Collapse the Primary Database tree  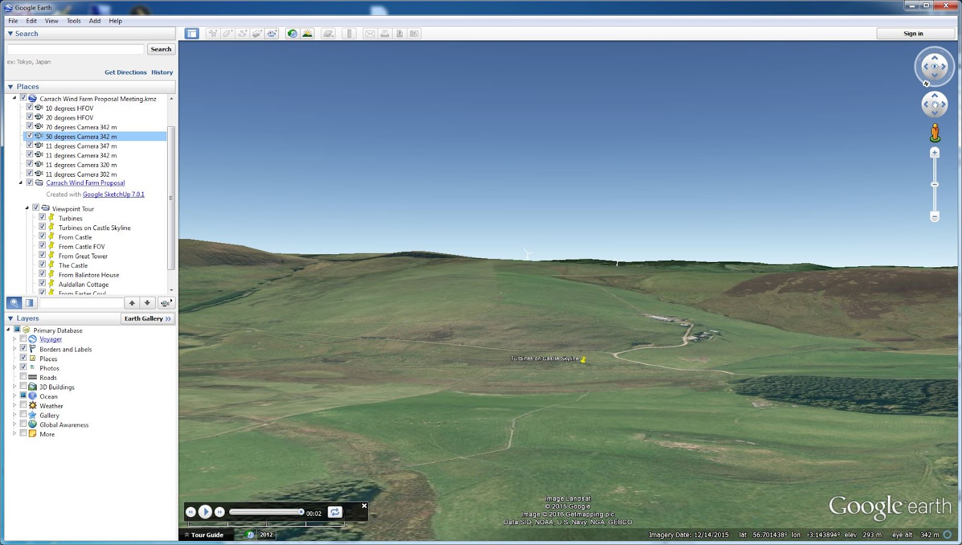tap(8, 329)
